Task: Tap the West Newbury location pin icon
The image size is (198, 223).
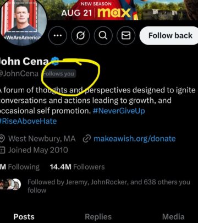Action: point(2,139)
